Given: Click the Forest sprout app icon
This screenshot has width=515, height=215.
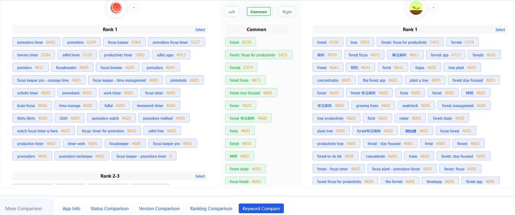Looking at the screenshot, I should click(416, 8).
